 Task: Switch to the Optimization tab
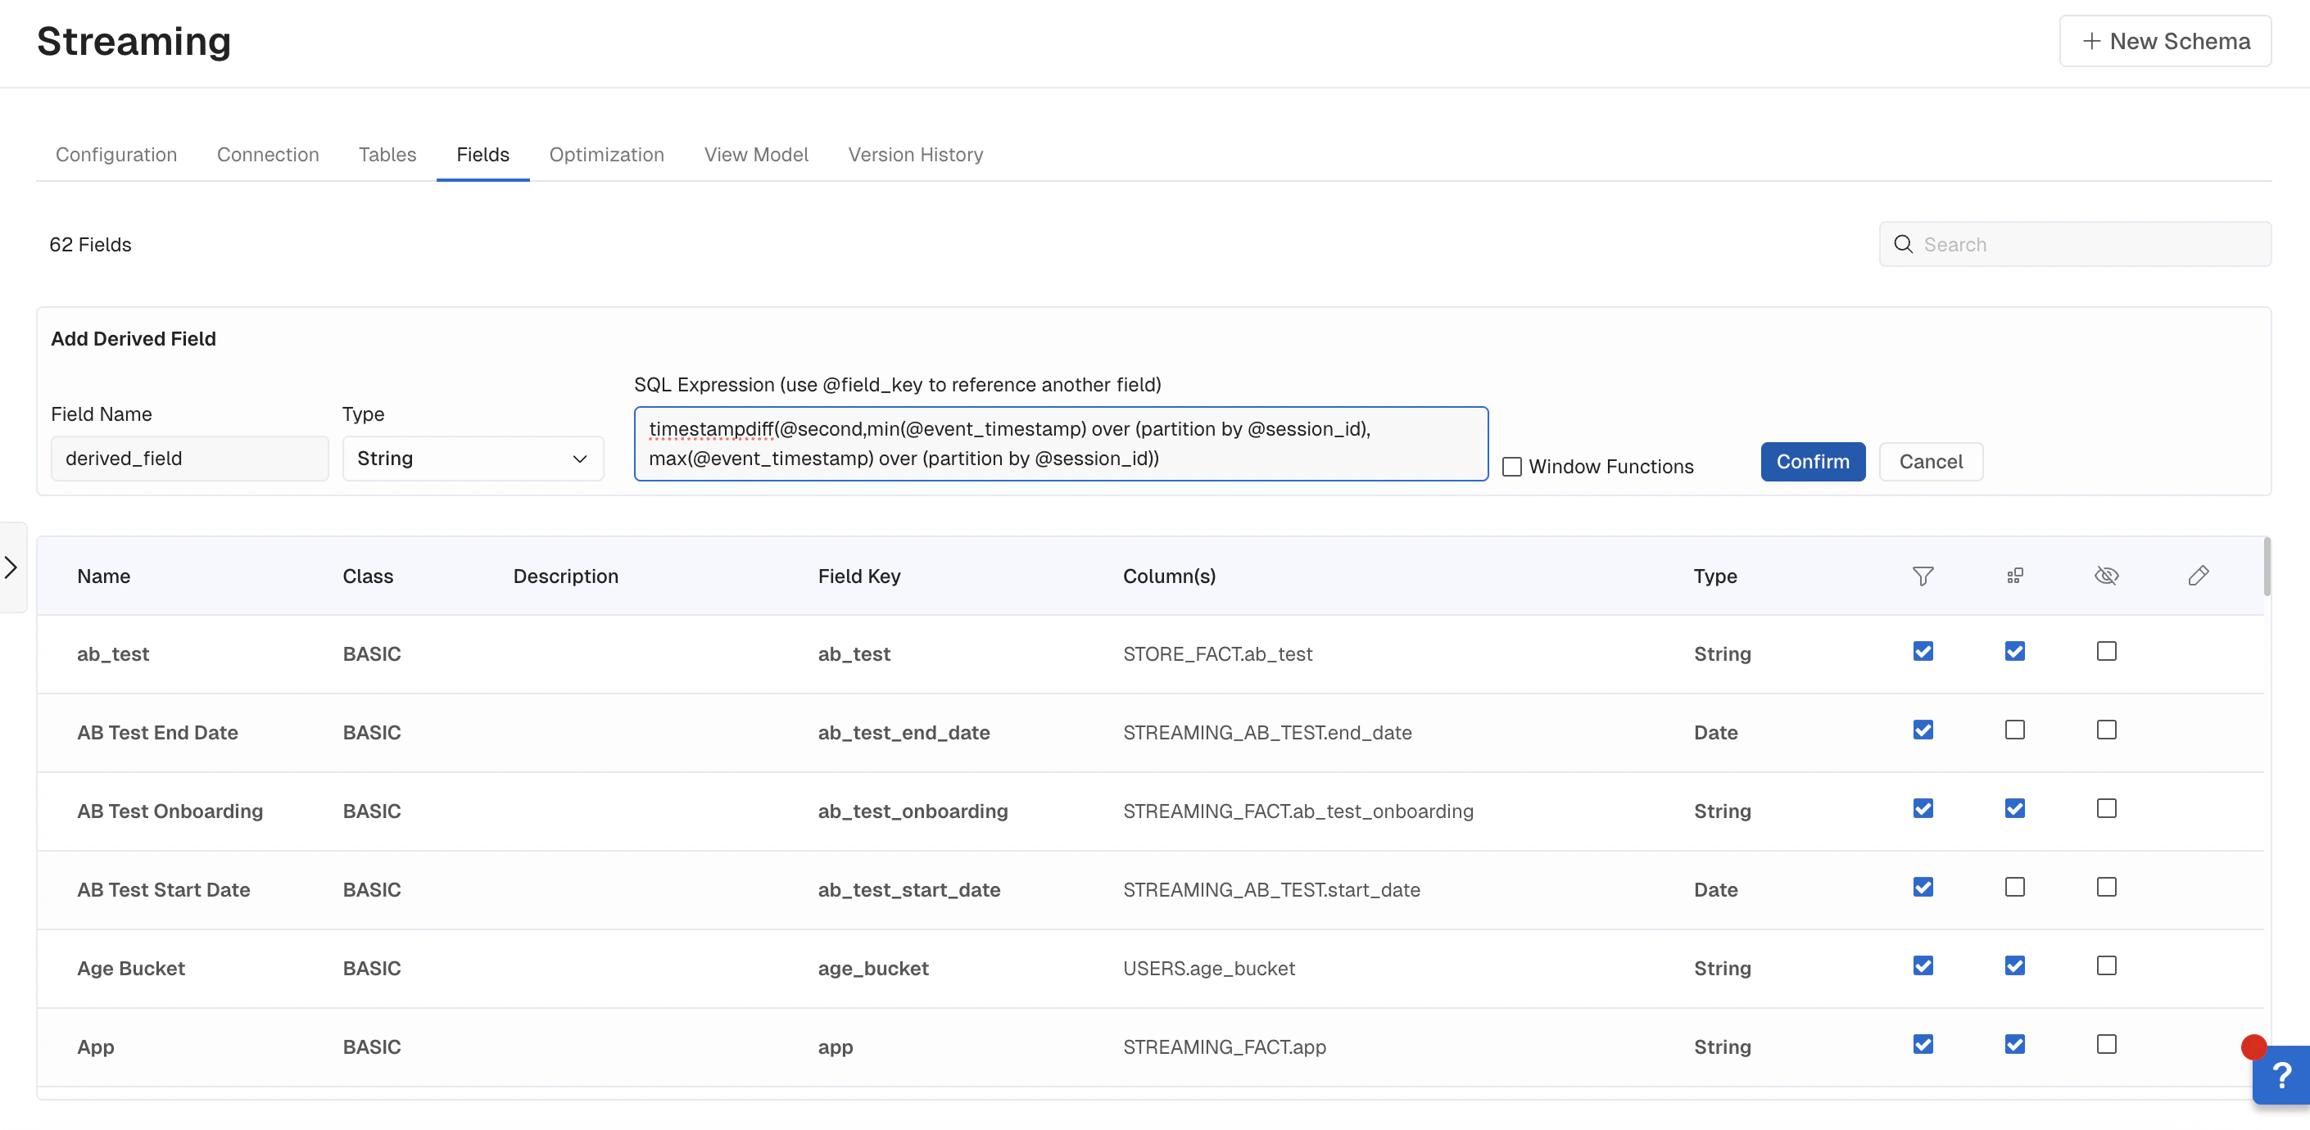click(606, 154)
